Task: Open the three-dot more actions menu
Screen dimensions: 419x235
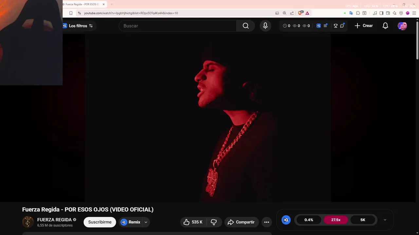Action: pyautogui.click(x=267, y=222)
